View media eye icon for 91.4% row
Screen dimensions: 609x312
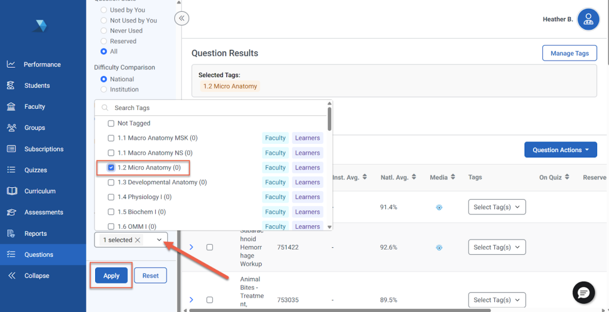click(x=439, y=207)
